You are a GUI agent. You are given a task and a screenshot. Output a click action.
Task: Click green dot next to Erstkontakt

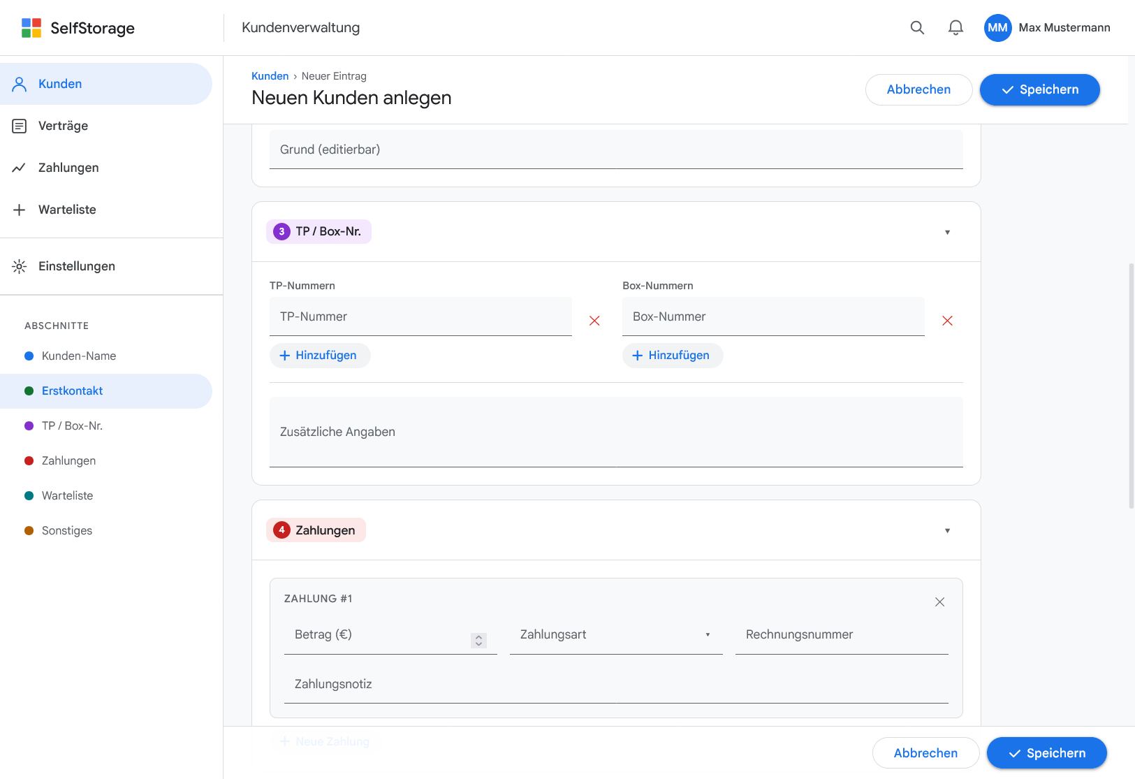29,391
